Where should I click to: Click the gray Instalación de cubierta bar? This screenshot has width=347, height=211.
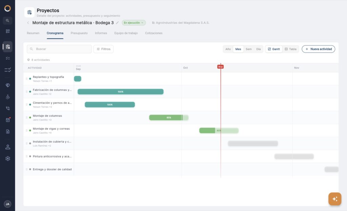[x=253, y=143]
